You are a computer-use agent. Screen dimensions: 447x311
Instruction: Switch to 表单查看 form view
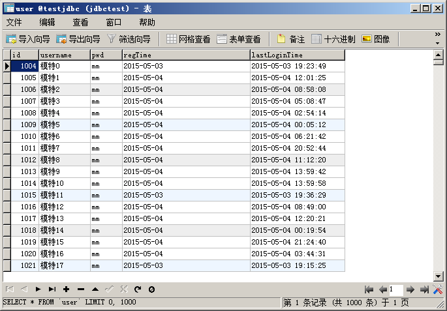pos(239,39)
